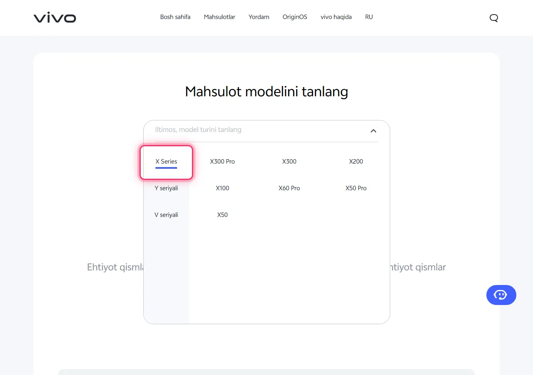The height and width of the screenshot is (375, 533).
Task: Open vivo haqida menu
Action: coord(336,17)
